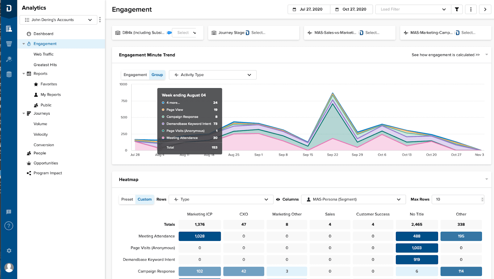Click the Meeting Attendance 1,028 heatmap cell
494x279 pixels.
coord(200,236)
